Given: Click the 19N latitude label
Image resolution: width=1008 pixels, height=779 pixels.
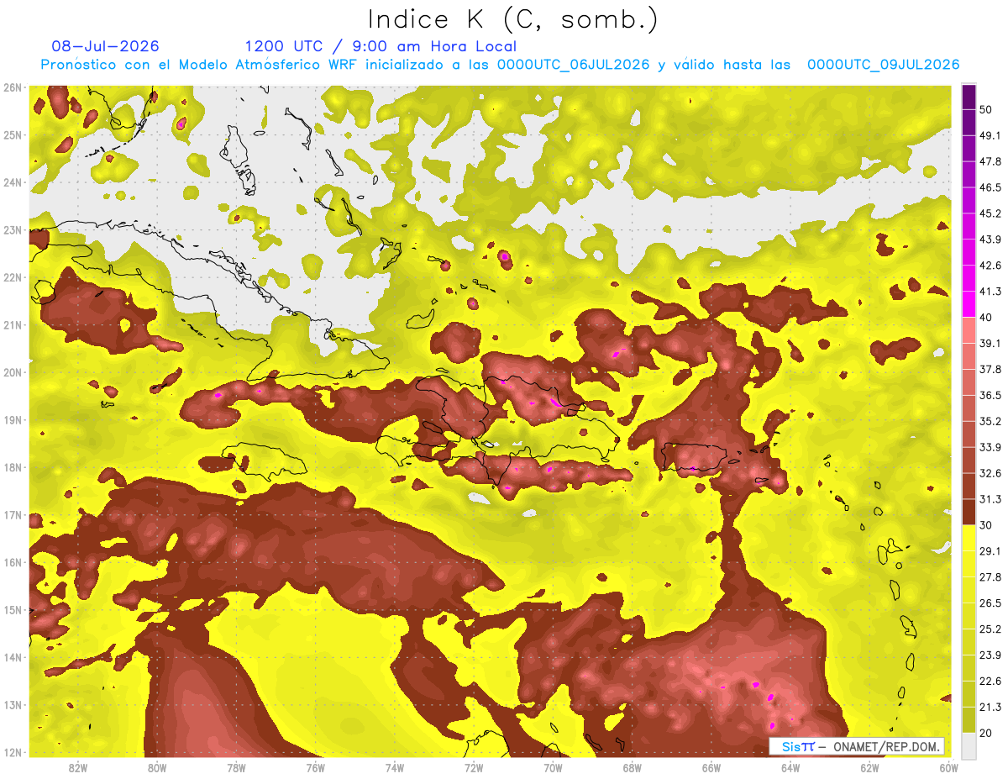Looking at the screenshot, I should coord(13,420).
